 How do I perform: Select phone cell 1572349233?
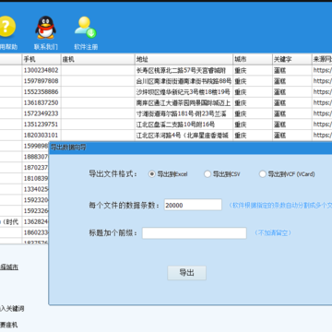(x=41, y=113)
